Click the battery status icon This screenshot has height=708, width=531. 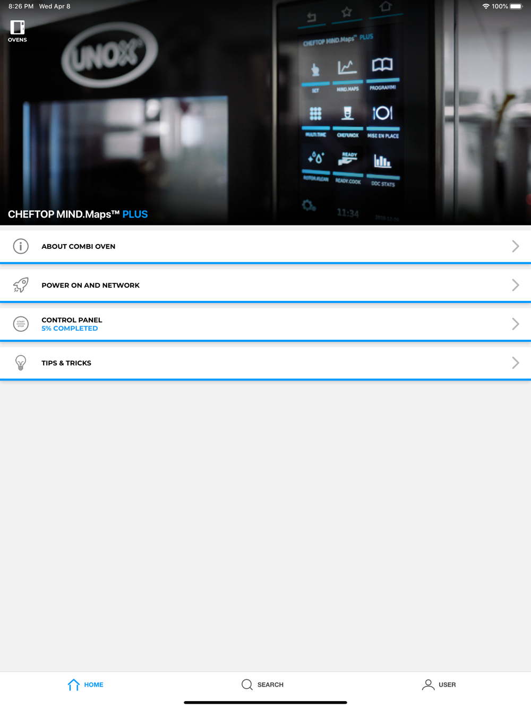click(x=516, y=6)
